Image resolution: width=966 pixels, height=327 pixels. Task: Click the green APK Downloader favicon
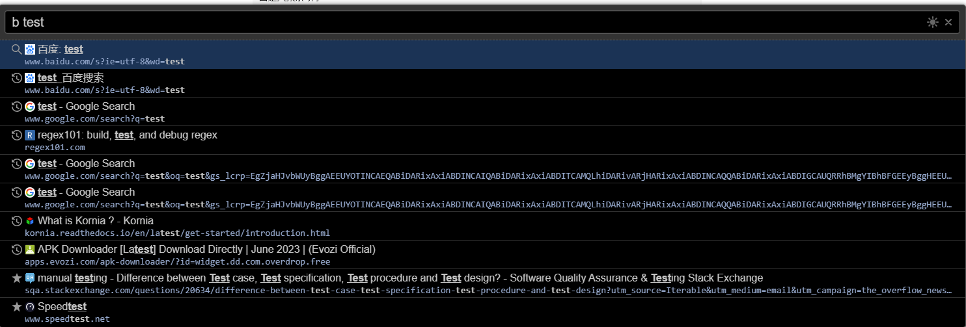coord(30,249)
